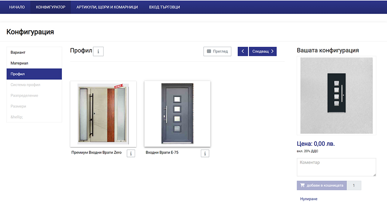Go to ВХОД ТЪРГОВЦИ login page
The height and width of the screenshot is (210, 387).
point(164,7)
